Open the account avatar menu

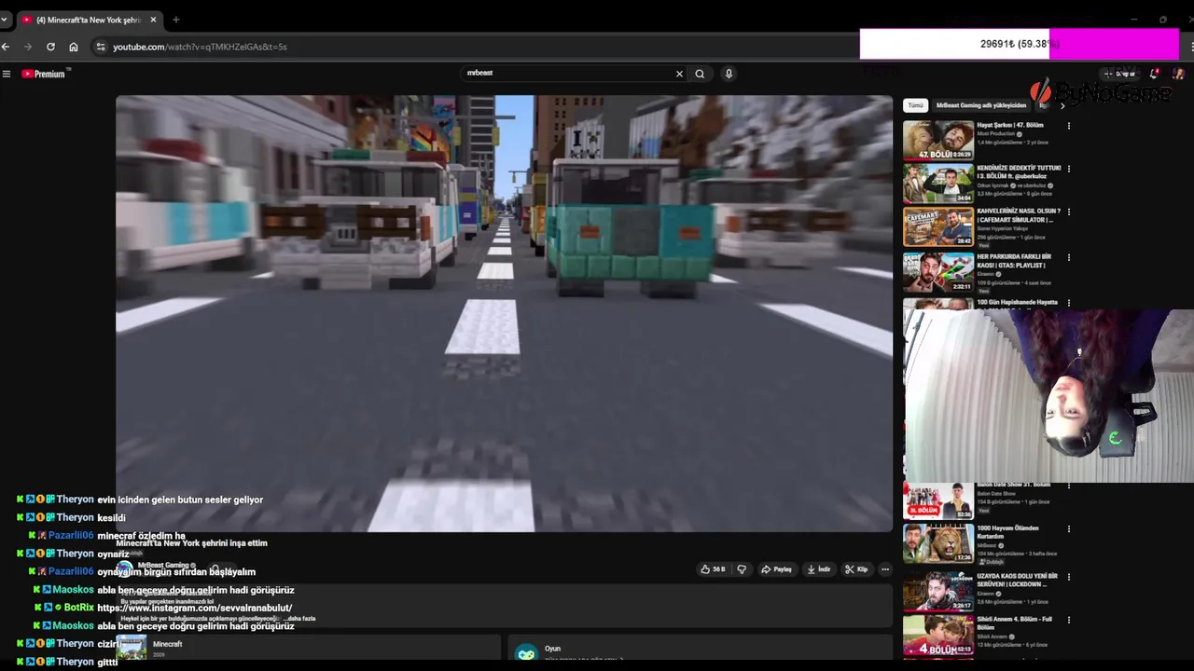click(1178, 74)
